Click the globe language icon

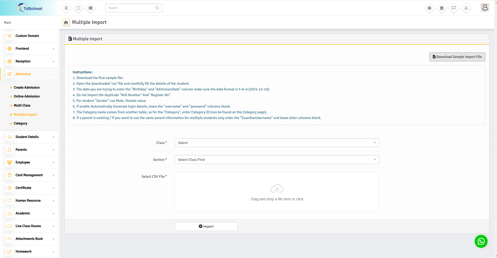pos(429,8)
